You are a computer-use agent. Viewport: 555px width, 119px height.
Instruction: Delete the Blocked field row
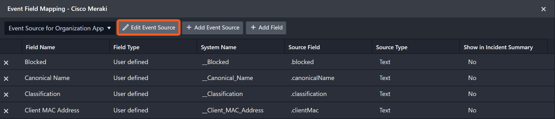(6, 62)
